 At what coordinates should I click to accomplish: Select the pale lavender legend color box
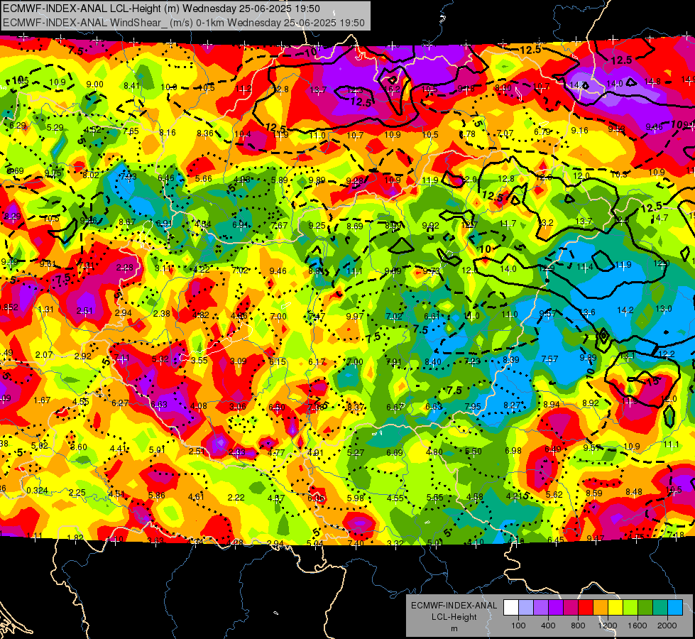(525, 608)
